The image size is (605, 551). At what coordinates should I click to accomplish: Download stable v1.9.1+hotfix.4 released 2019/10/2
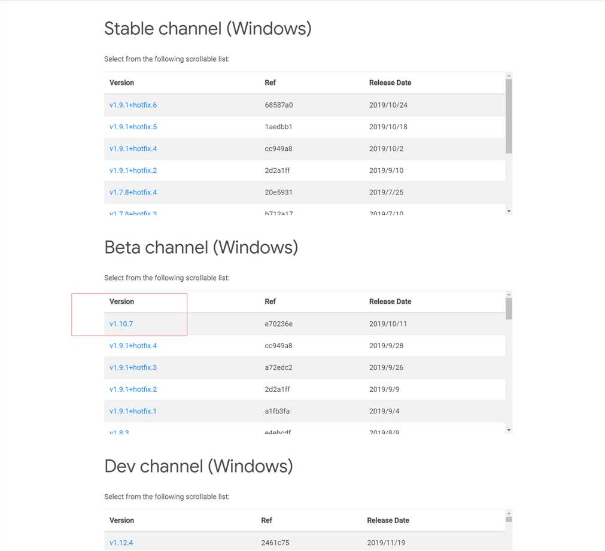click(x=133, y=148)
